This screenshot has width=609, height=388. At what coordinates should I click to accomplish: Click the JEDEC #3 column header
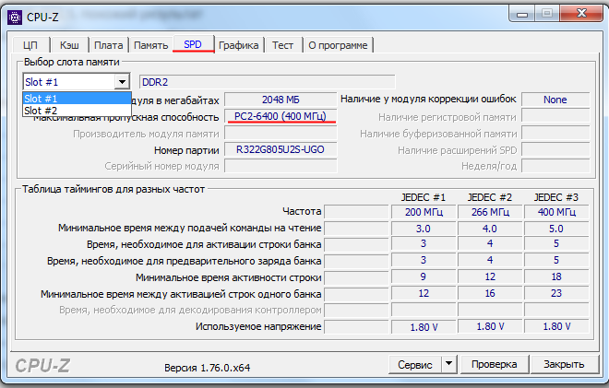(556, 197)
